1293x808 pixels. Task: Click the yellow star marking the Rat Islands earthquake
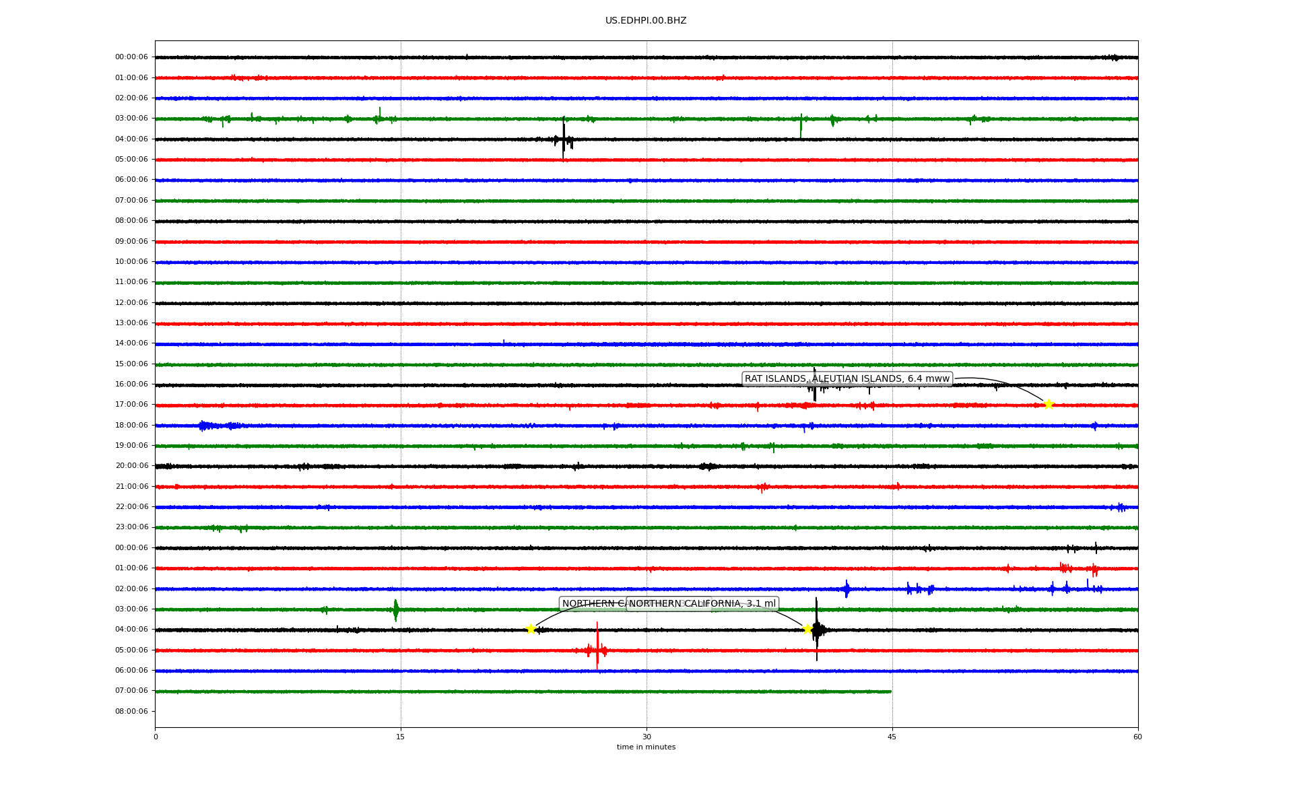point(1048,404)
